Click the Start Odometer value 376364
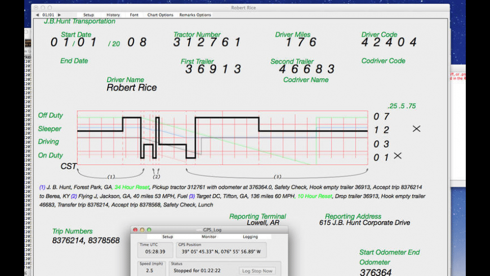This screenshot has height=276, width=490. point(376,272)
